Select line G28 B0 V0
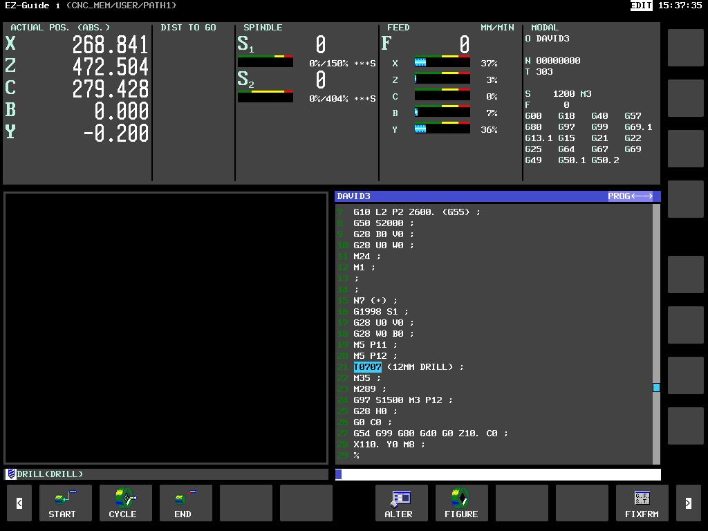 384,234
